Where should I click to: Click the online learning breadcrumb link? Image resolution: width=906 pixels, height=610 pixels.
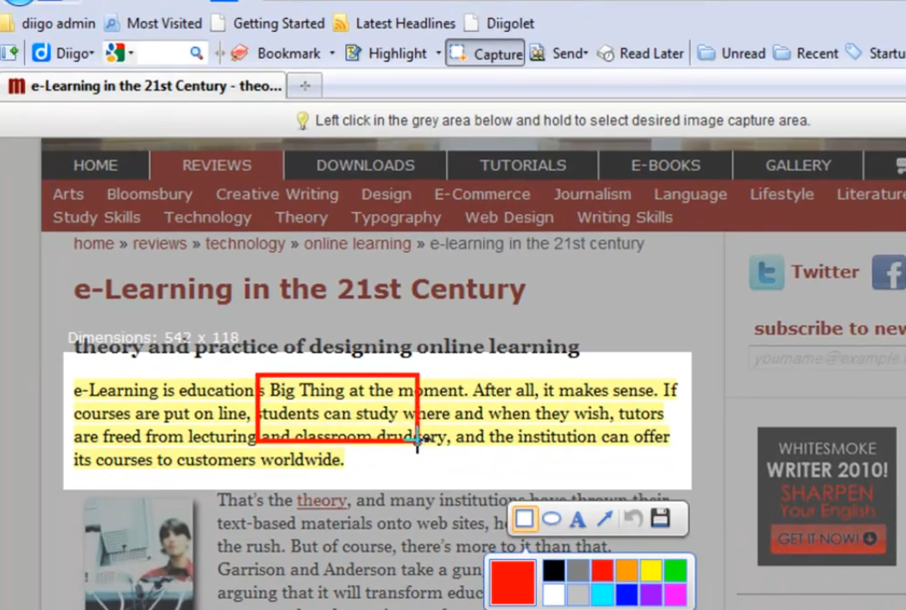pos(358,244)
